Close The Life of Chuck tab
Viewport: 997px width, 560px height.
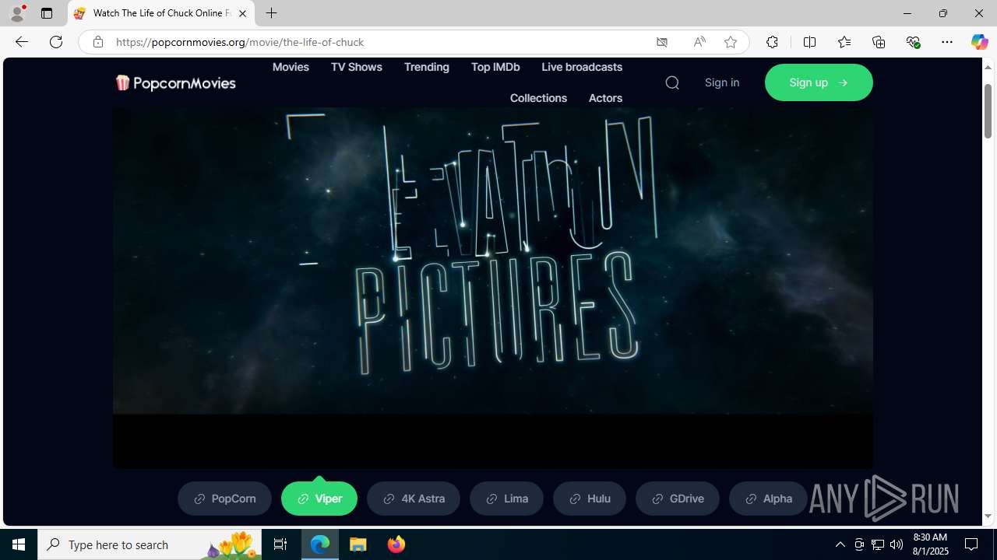point(242,13)
